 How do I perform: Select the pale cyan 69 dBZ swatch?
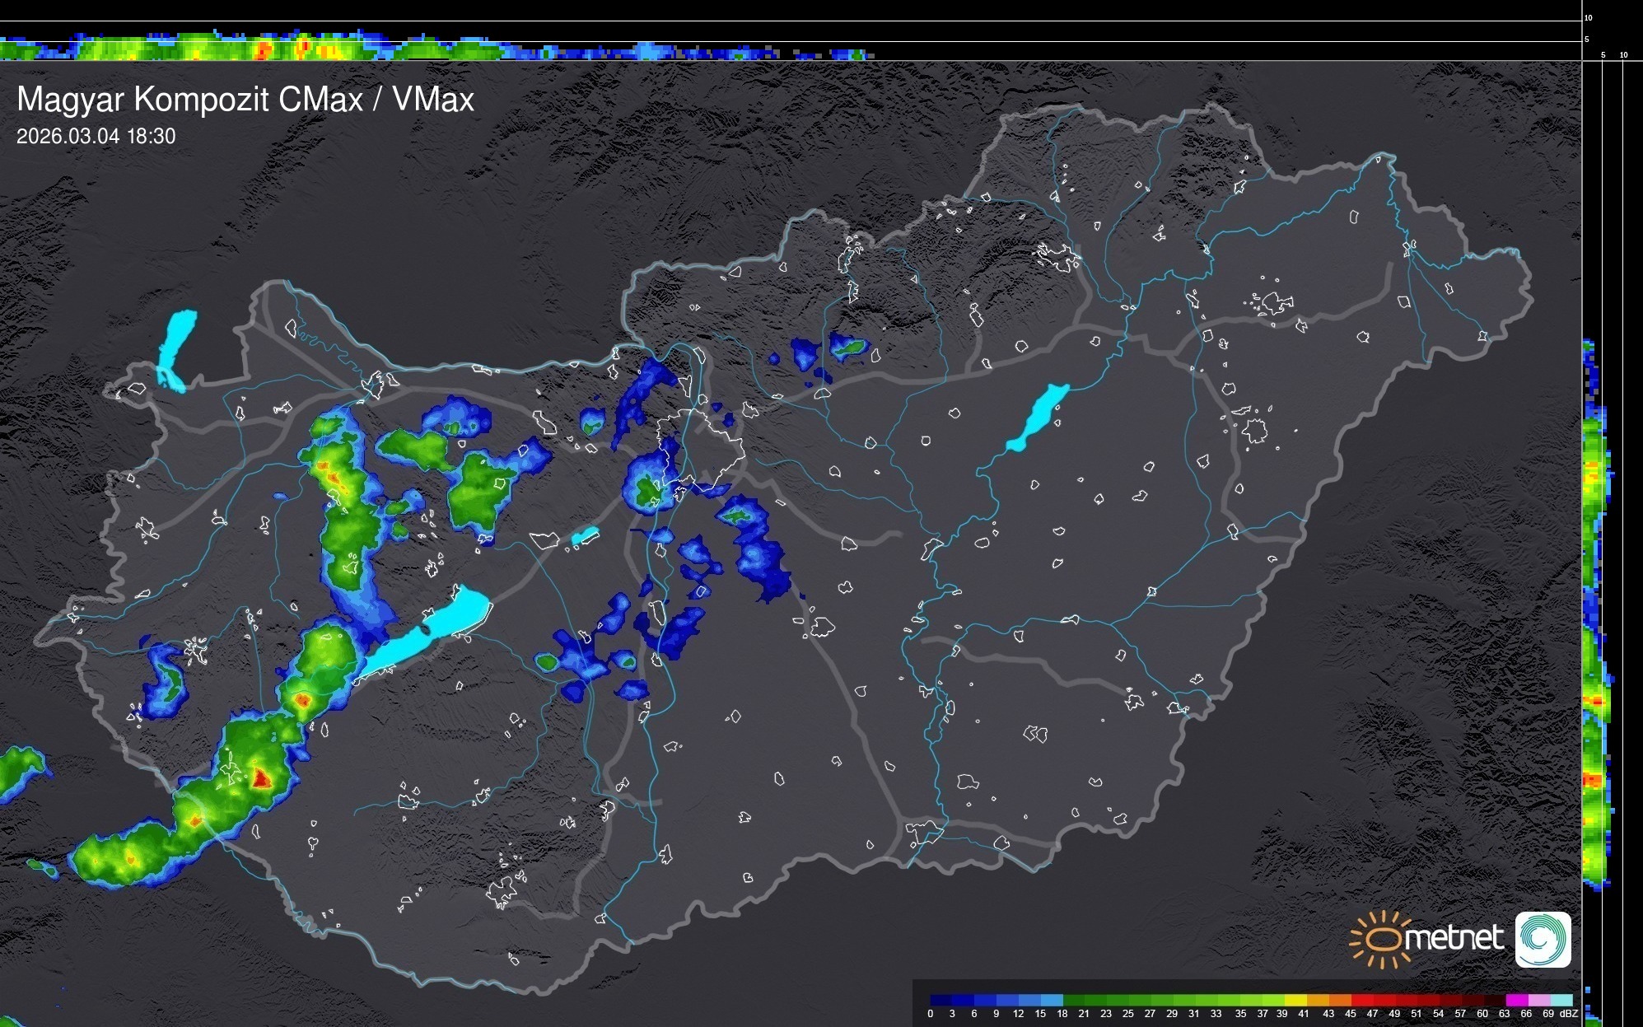click(x=1561, y=1000)
